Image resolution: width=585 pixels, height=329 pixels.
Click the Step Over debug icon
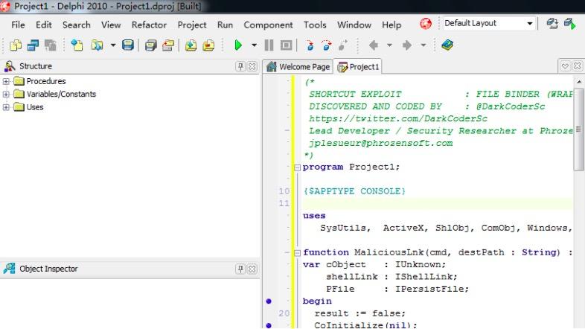click(327, 45)
